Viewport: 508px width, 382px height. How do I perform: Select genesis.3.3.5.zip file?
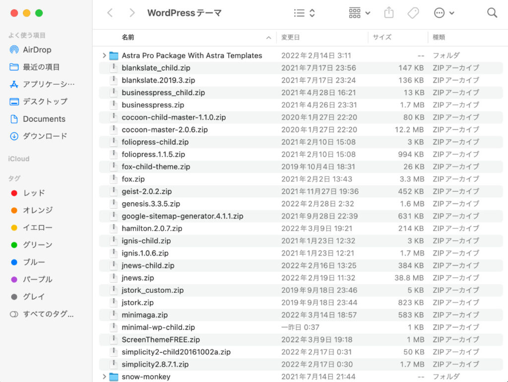click(x=301, y=204)
